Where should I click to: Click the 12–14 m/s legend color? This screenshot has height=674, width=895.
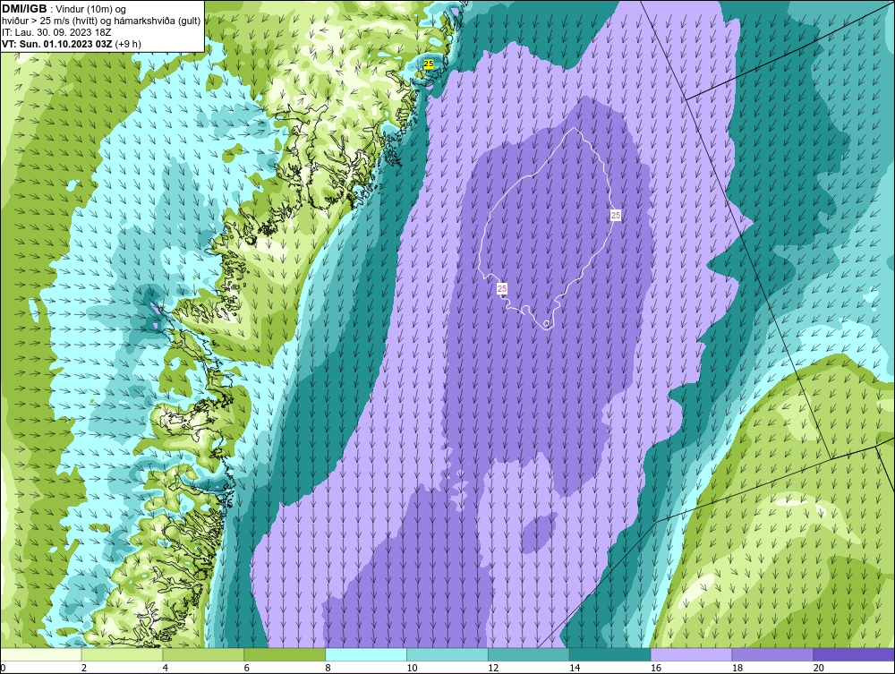pos(529,654)
